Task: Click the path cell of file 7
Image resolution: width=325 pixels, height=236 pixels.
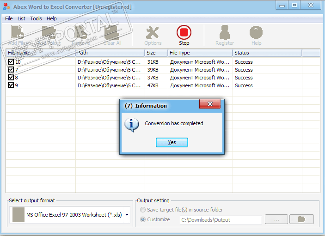Action: [109, 70]
